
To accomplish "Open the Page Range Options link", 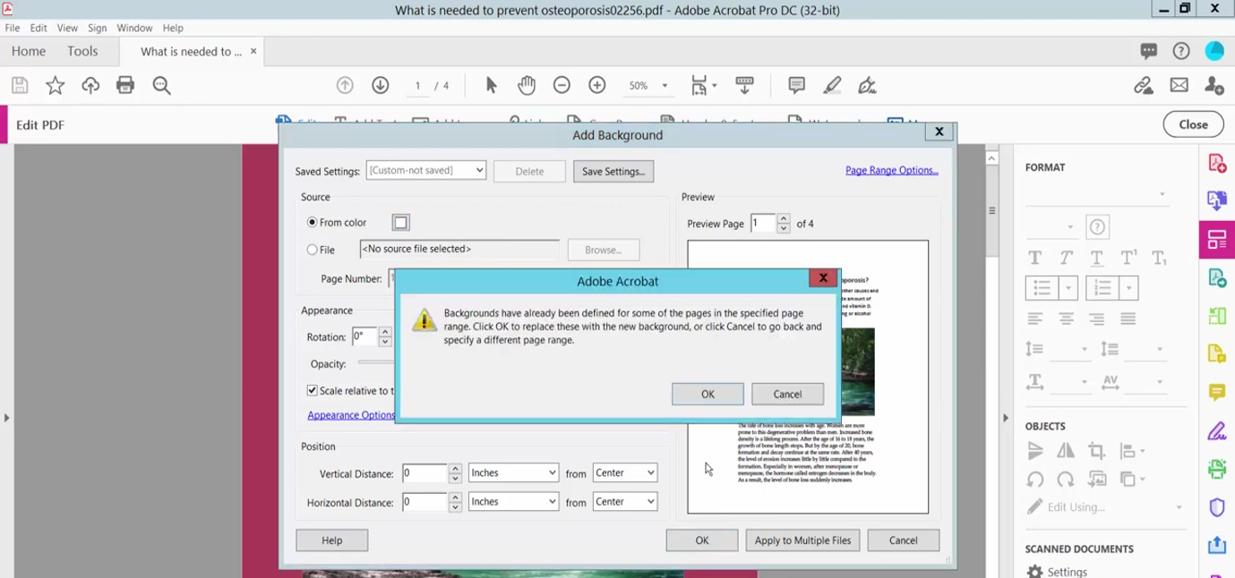I will point(891,170).
